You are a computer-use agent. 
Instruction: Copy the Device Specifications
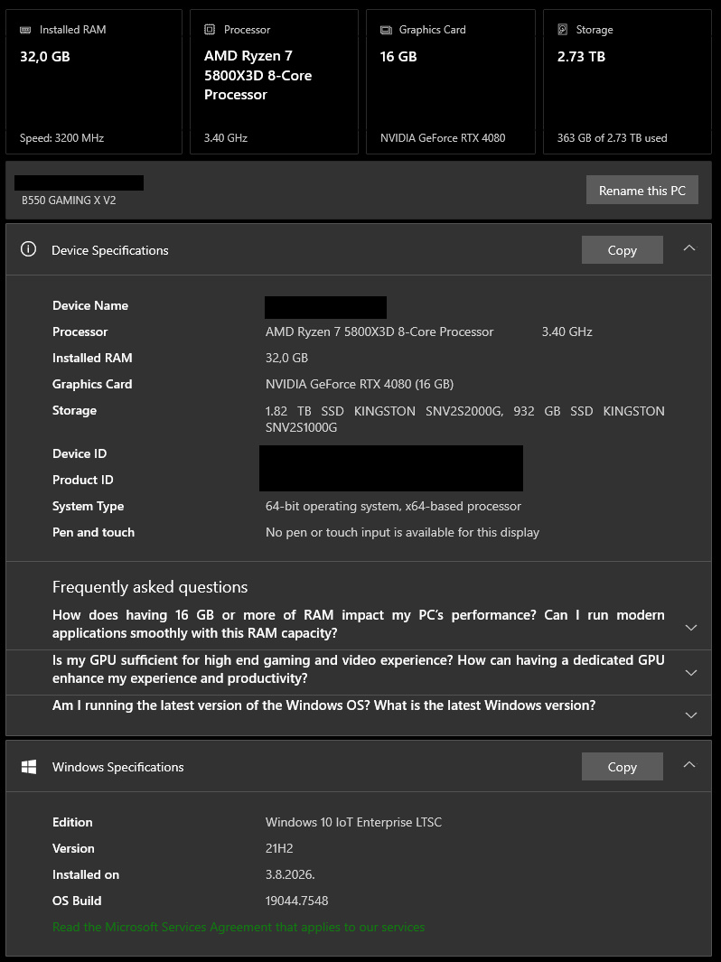click(x=623, y=249)
